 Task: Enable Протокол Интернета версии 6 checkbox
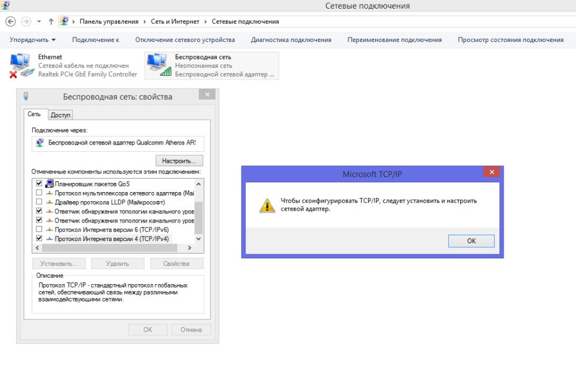[39, 229]
